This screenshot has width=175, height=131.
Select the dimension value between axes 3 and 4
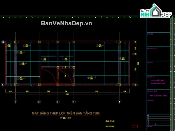pyautogui.click(x=66, y=91)
